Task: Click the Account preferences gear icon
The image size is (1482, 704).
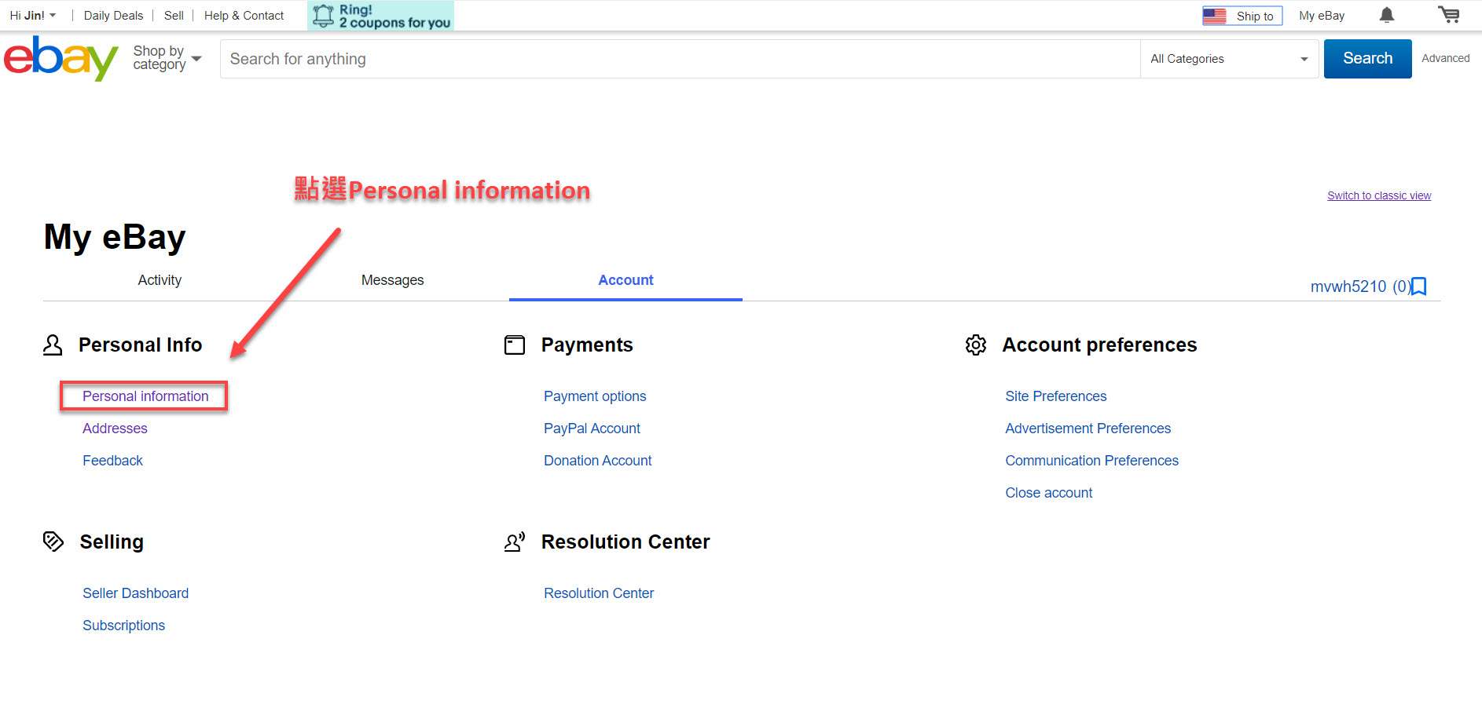Action: (975, 345)
